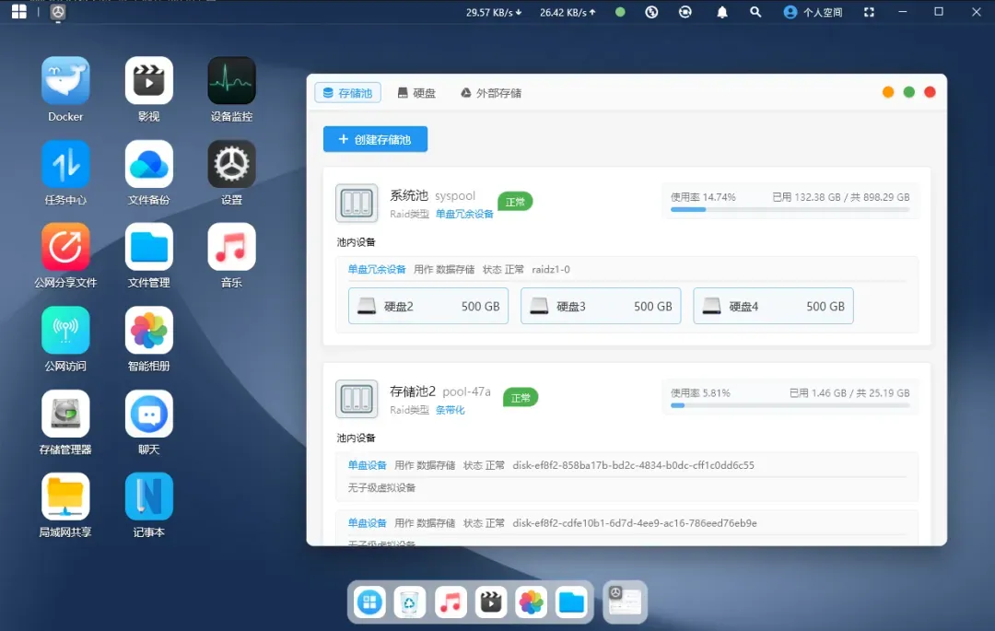Image resolution: width=995 pixels, height=631 pixels.
Task: Open the 聊天 chat app
Action: click(x=148, y=415)
